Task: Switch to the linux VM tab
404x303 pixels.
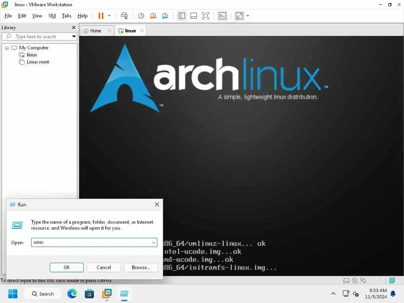Action: (x=127, y=31)
